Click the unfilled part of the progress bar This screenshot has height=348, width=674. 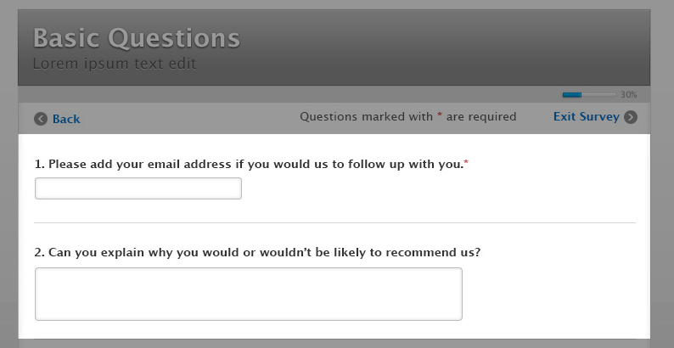599,95
